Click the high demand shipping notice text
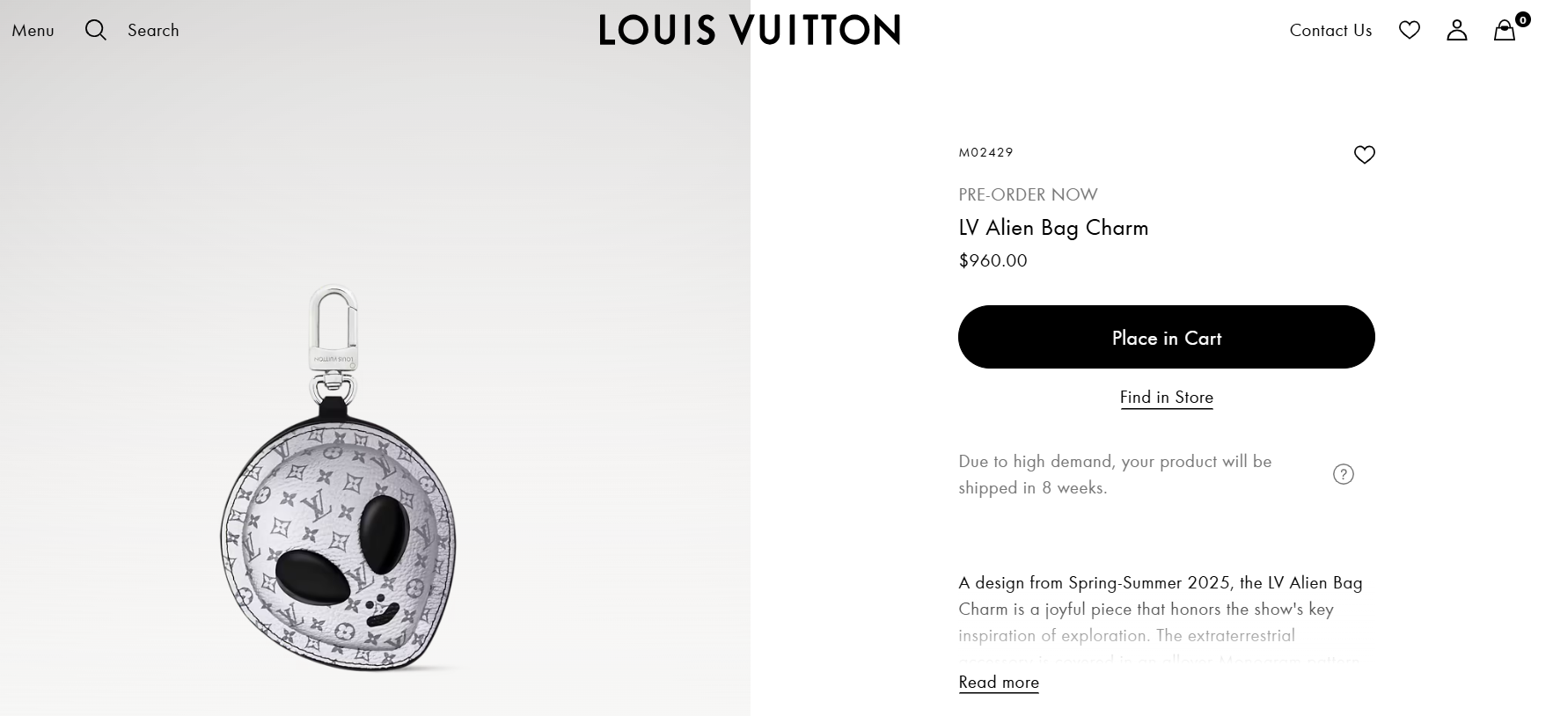This screenshot has width=1553, height=716. click(1115, 474)
